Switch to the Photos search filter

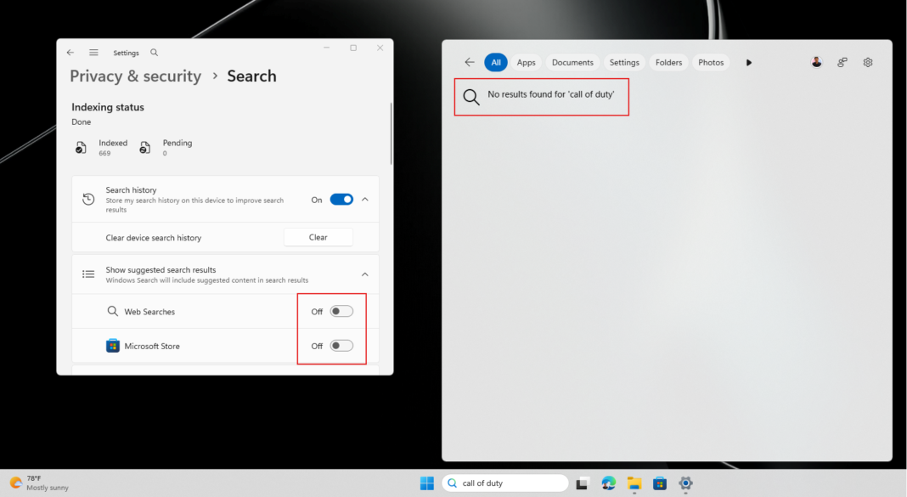[711, 63]
